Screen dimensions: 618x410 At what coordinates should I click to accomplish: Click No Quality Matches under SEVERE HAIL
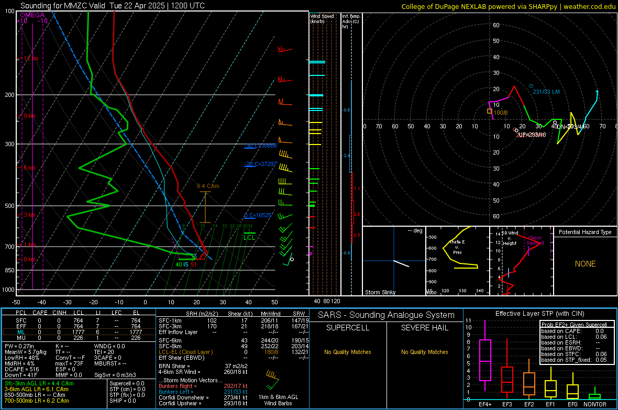424,352
